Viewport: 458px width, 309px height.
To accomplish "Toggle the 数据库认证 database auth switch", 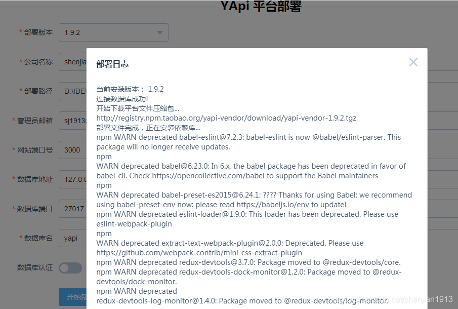I will 70,267.
